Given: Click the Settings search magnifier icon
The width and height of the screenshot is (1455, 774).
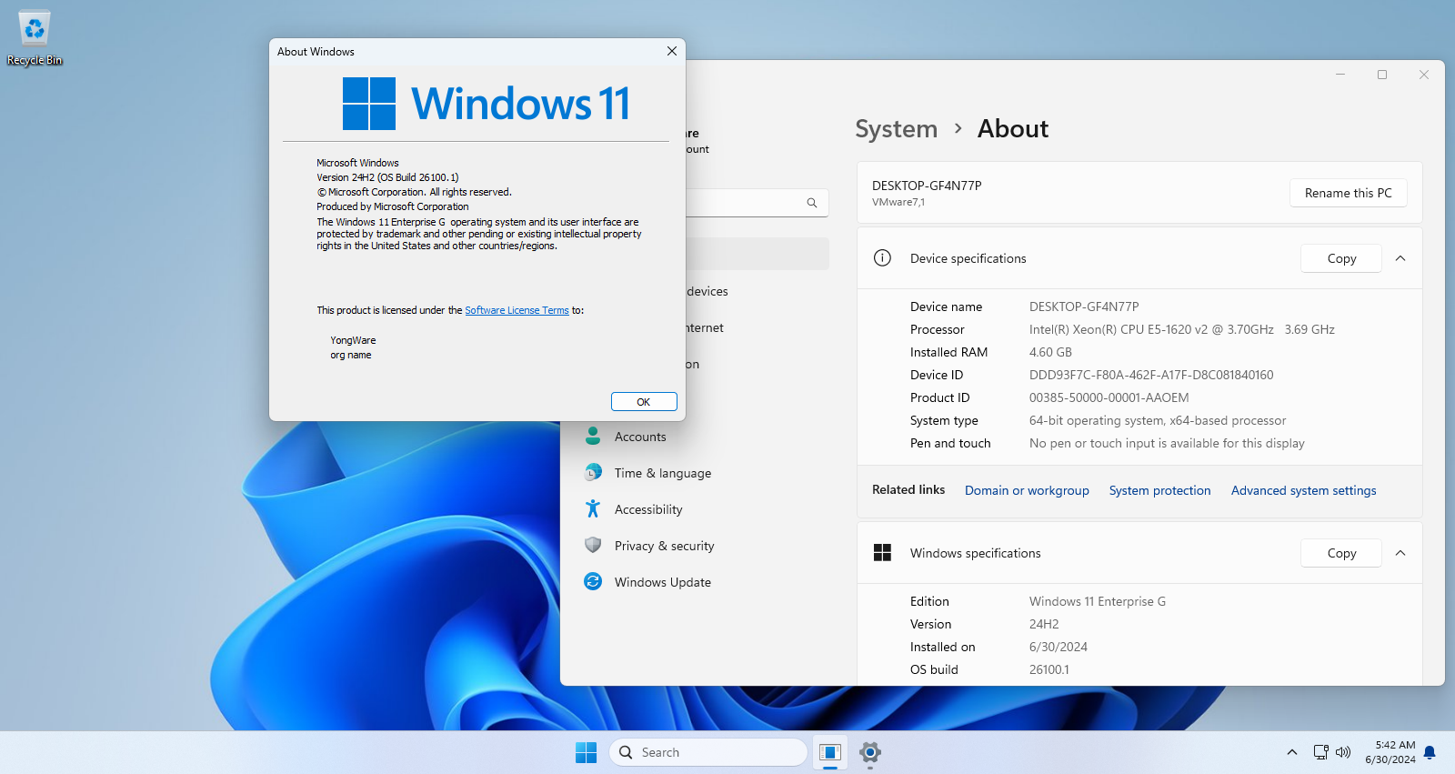Looking at the screenshot, I should [812, 203].
